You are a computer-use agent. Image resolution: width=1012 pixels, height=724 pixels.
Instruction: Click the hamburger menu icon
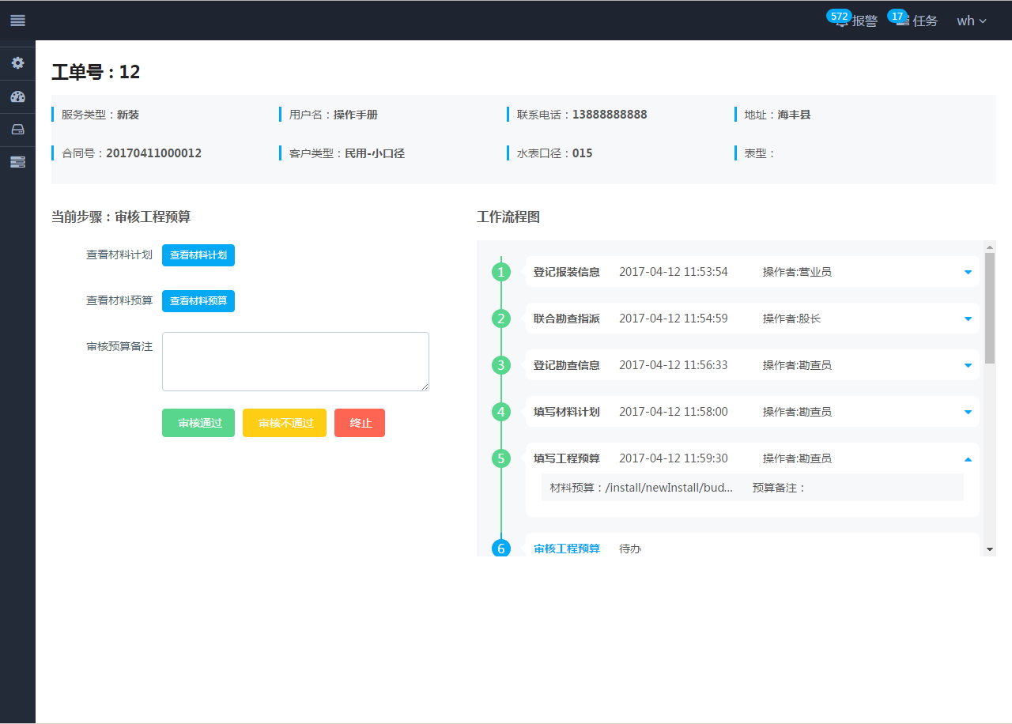pyautogui.click(x=17, y=21)
